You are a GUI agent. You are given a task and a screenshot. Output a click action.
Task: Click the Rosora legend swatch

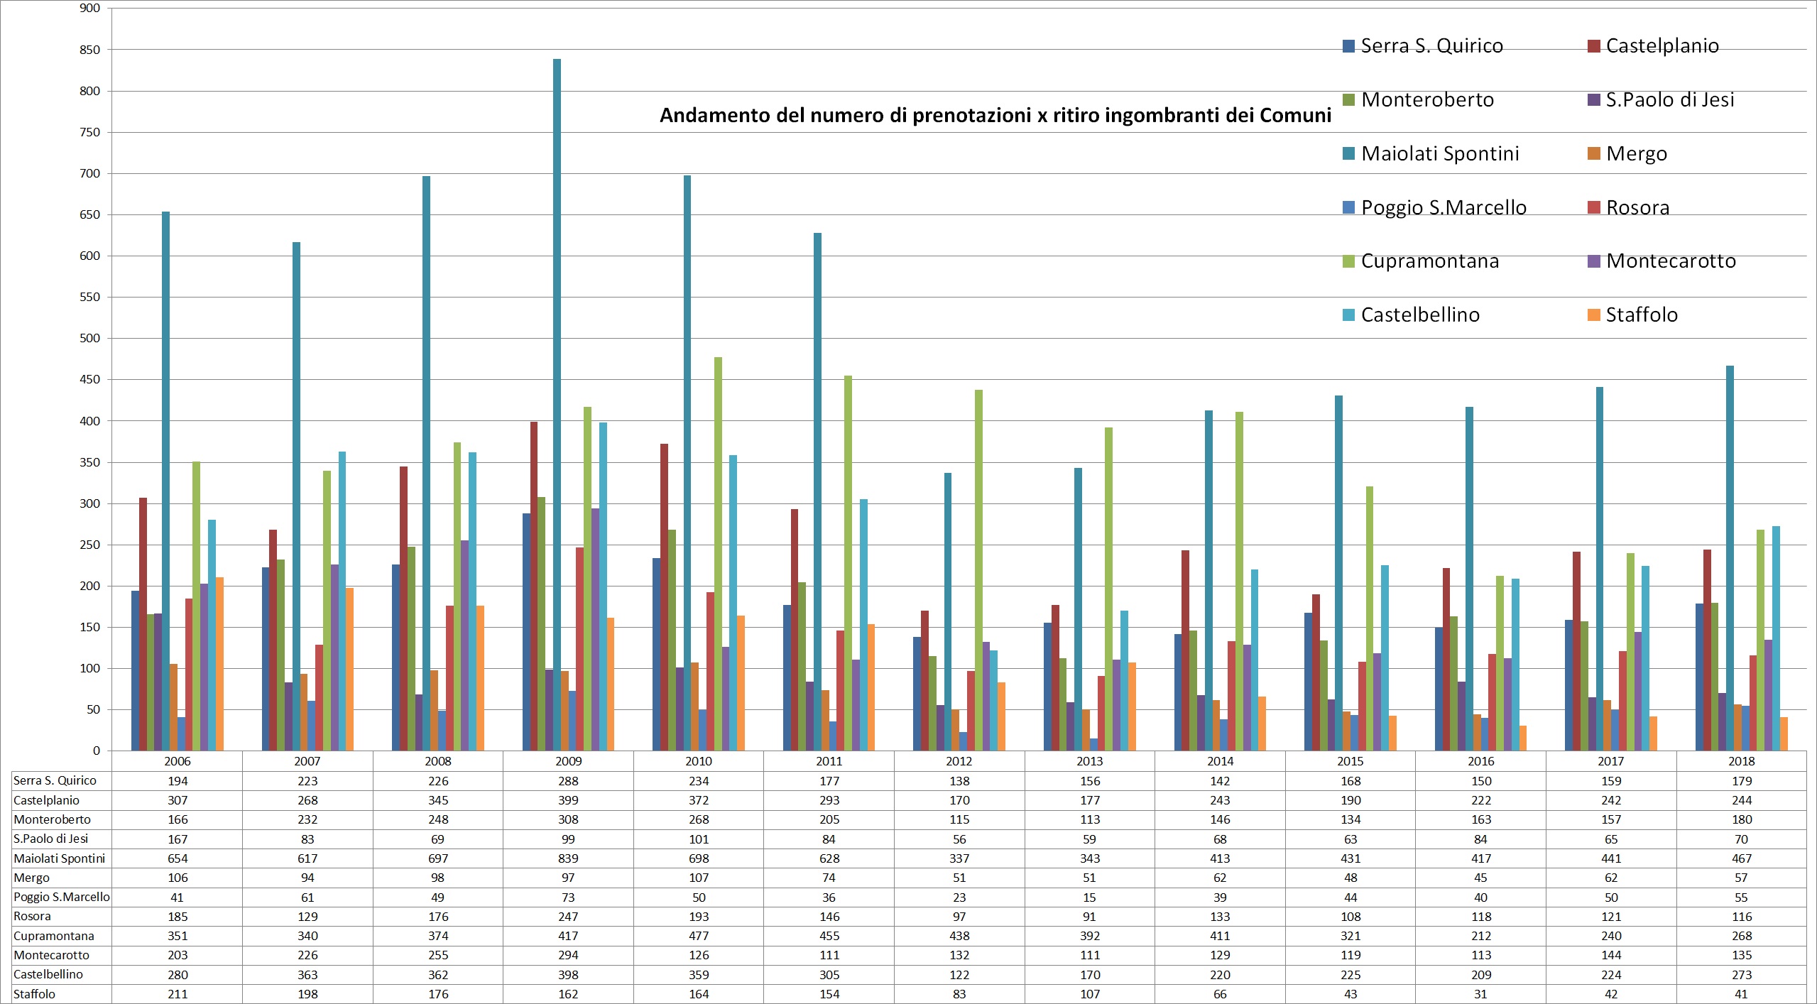pyautogui.click(x=1594, y=207)
